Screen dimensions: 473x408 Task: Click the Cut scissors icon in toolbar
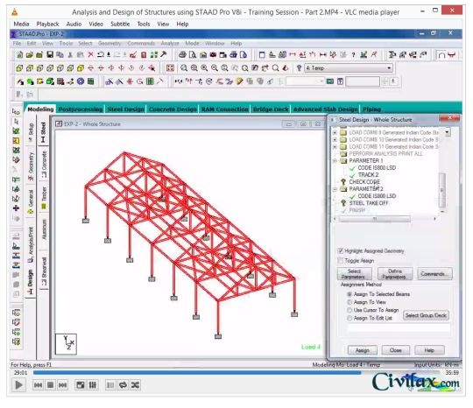point(70,54)
